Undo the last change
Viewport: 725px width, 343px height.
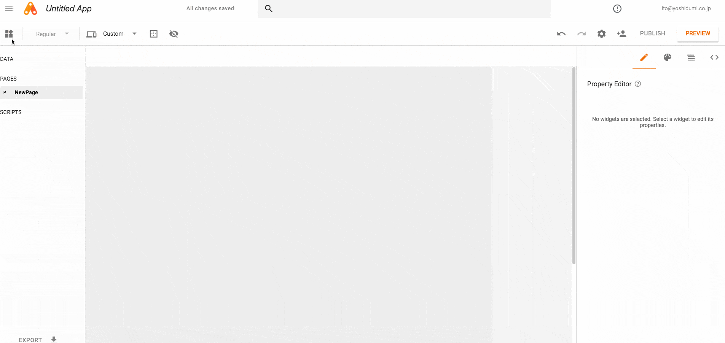click(561, 34)
